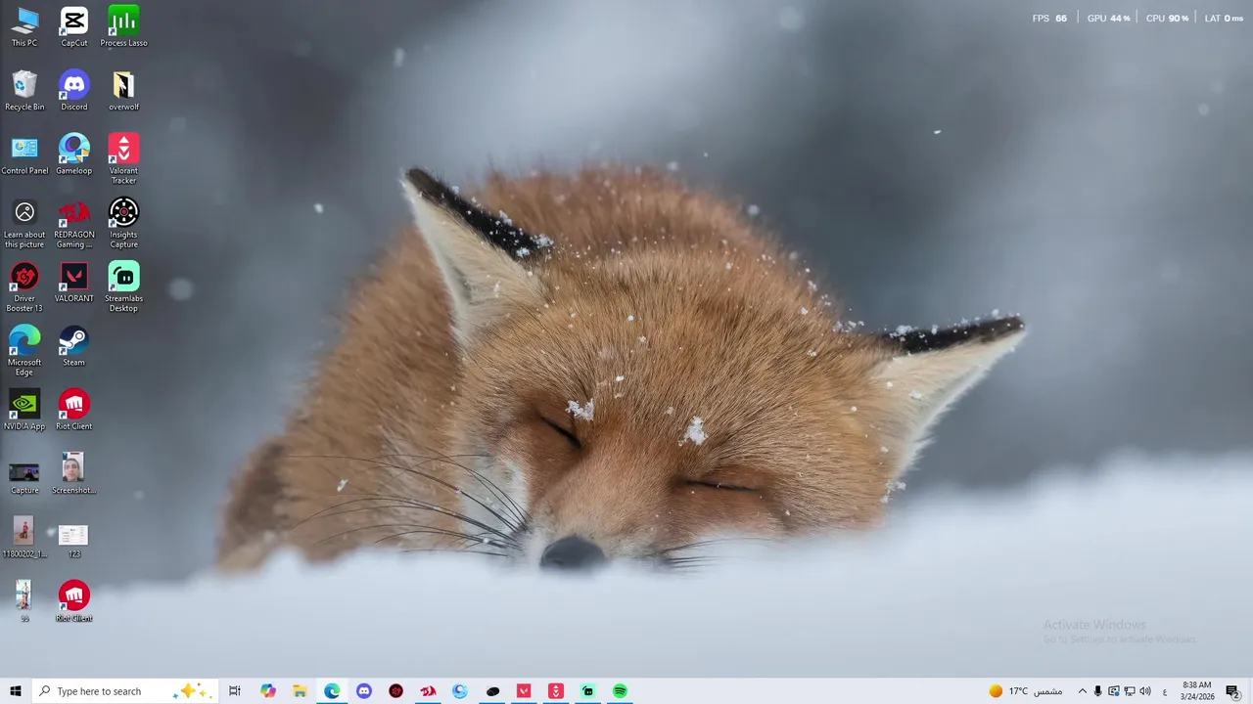Open the VALORANT taskbar icon

coord(524,691)
